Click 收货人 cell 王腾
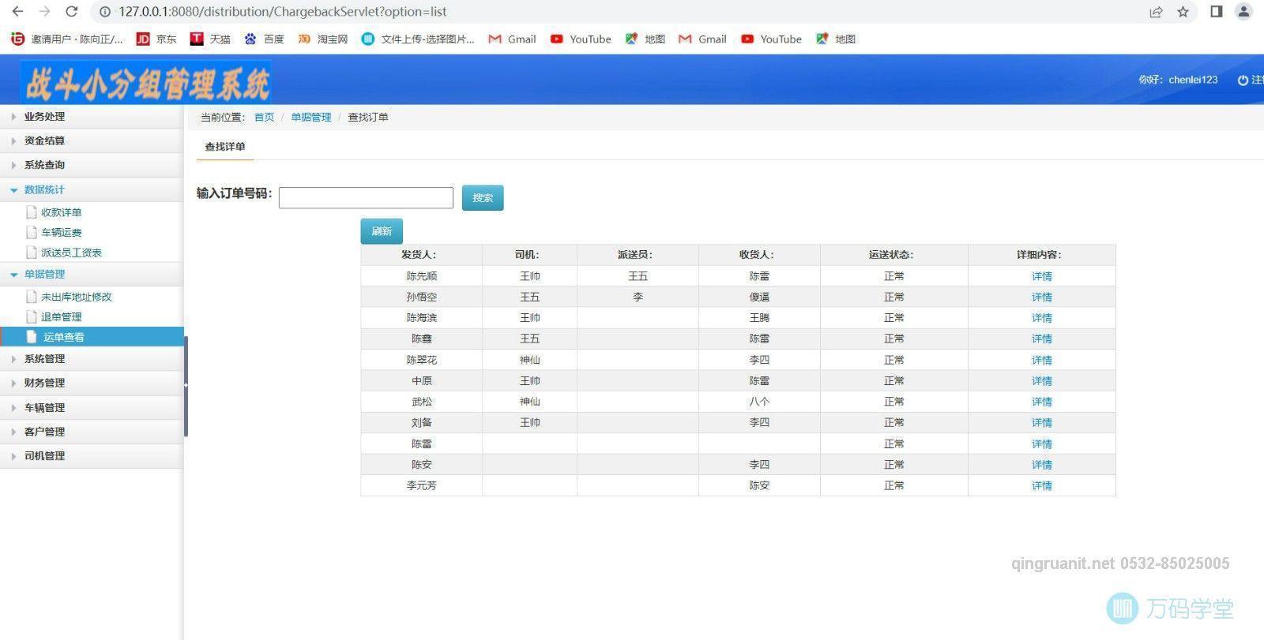The height and width of the screenshot is (640, 1264). coord(759,318)
